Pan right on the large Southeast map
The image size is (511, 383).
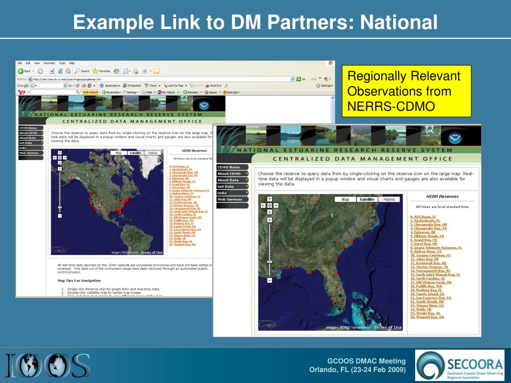click(276, 205)
